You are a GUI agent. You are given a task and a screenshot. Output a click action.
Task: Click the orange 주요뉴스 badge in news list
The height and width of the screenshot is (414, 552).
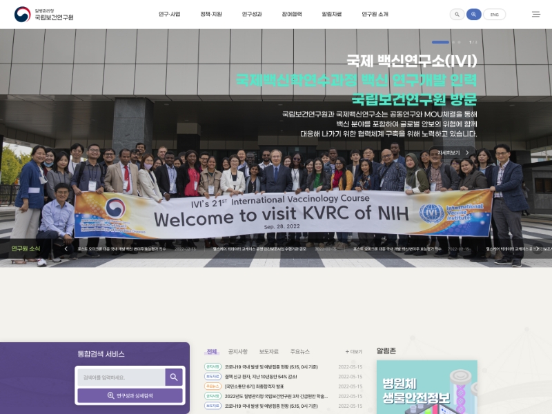click(213, 386)
